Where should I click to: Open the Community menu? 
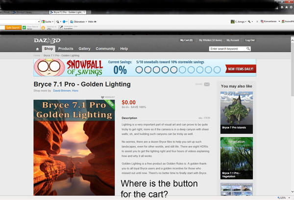pyautogui.click(x=105, y=48)
